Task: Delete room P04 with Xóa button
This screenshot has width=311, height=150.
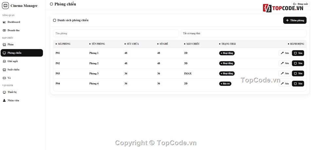Action: pyautogui.click(x=298, y=84)
